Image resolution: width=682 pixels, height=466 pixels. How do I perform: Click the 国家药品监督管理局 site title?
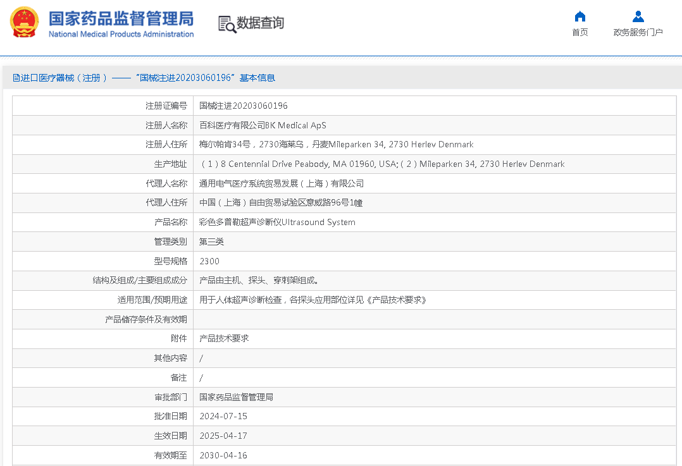point(121,18)
